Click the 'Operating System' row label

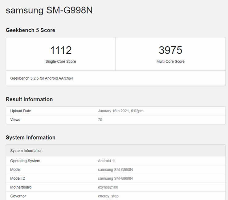click(25, 161)
